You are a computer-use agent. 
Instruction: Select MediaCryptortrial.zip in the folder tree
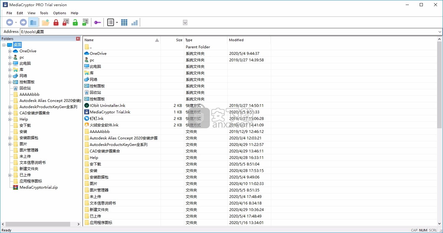tap(39, 187)
